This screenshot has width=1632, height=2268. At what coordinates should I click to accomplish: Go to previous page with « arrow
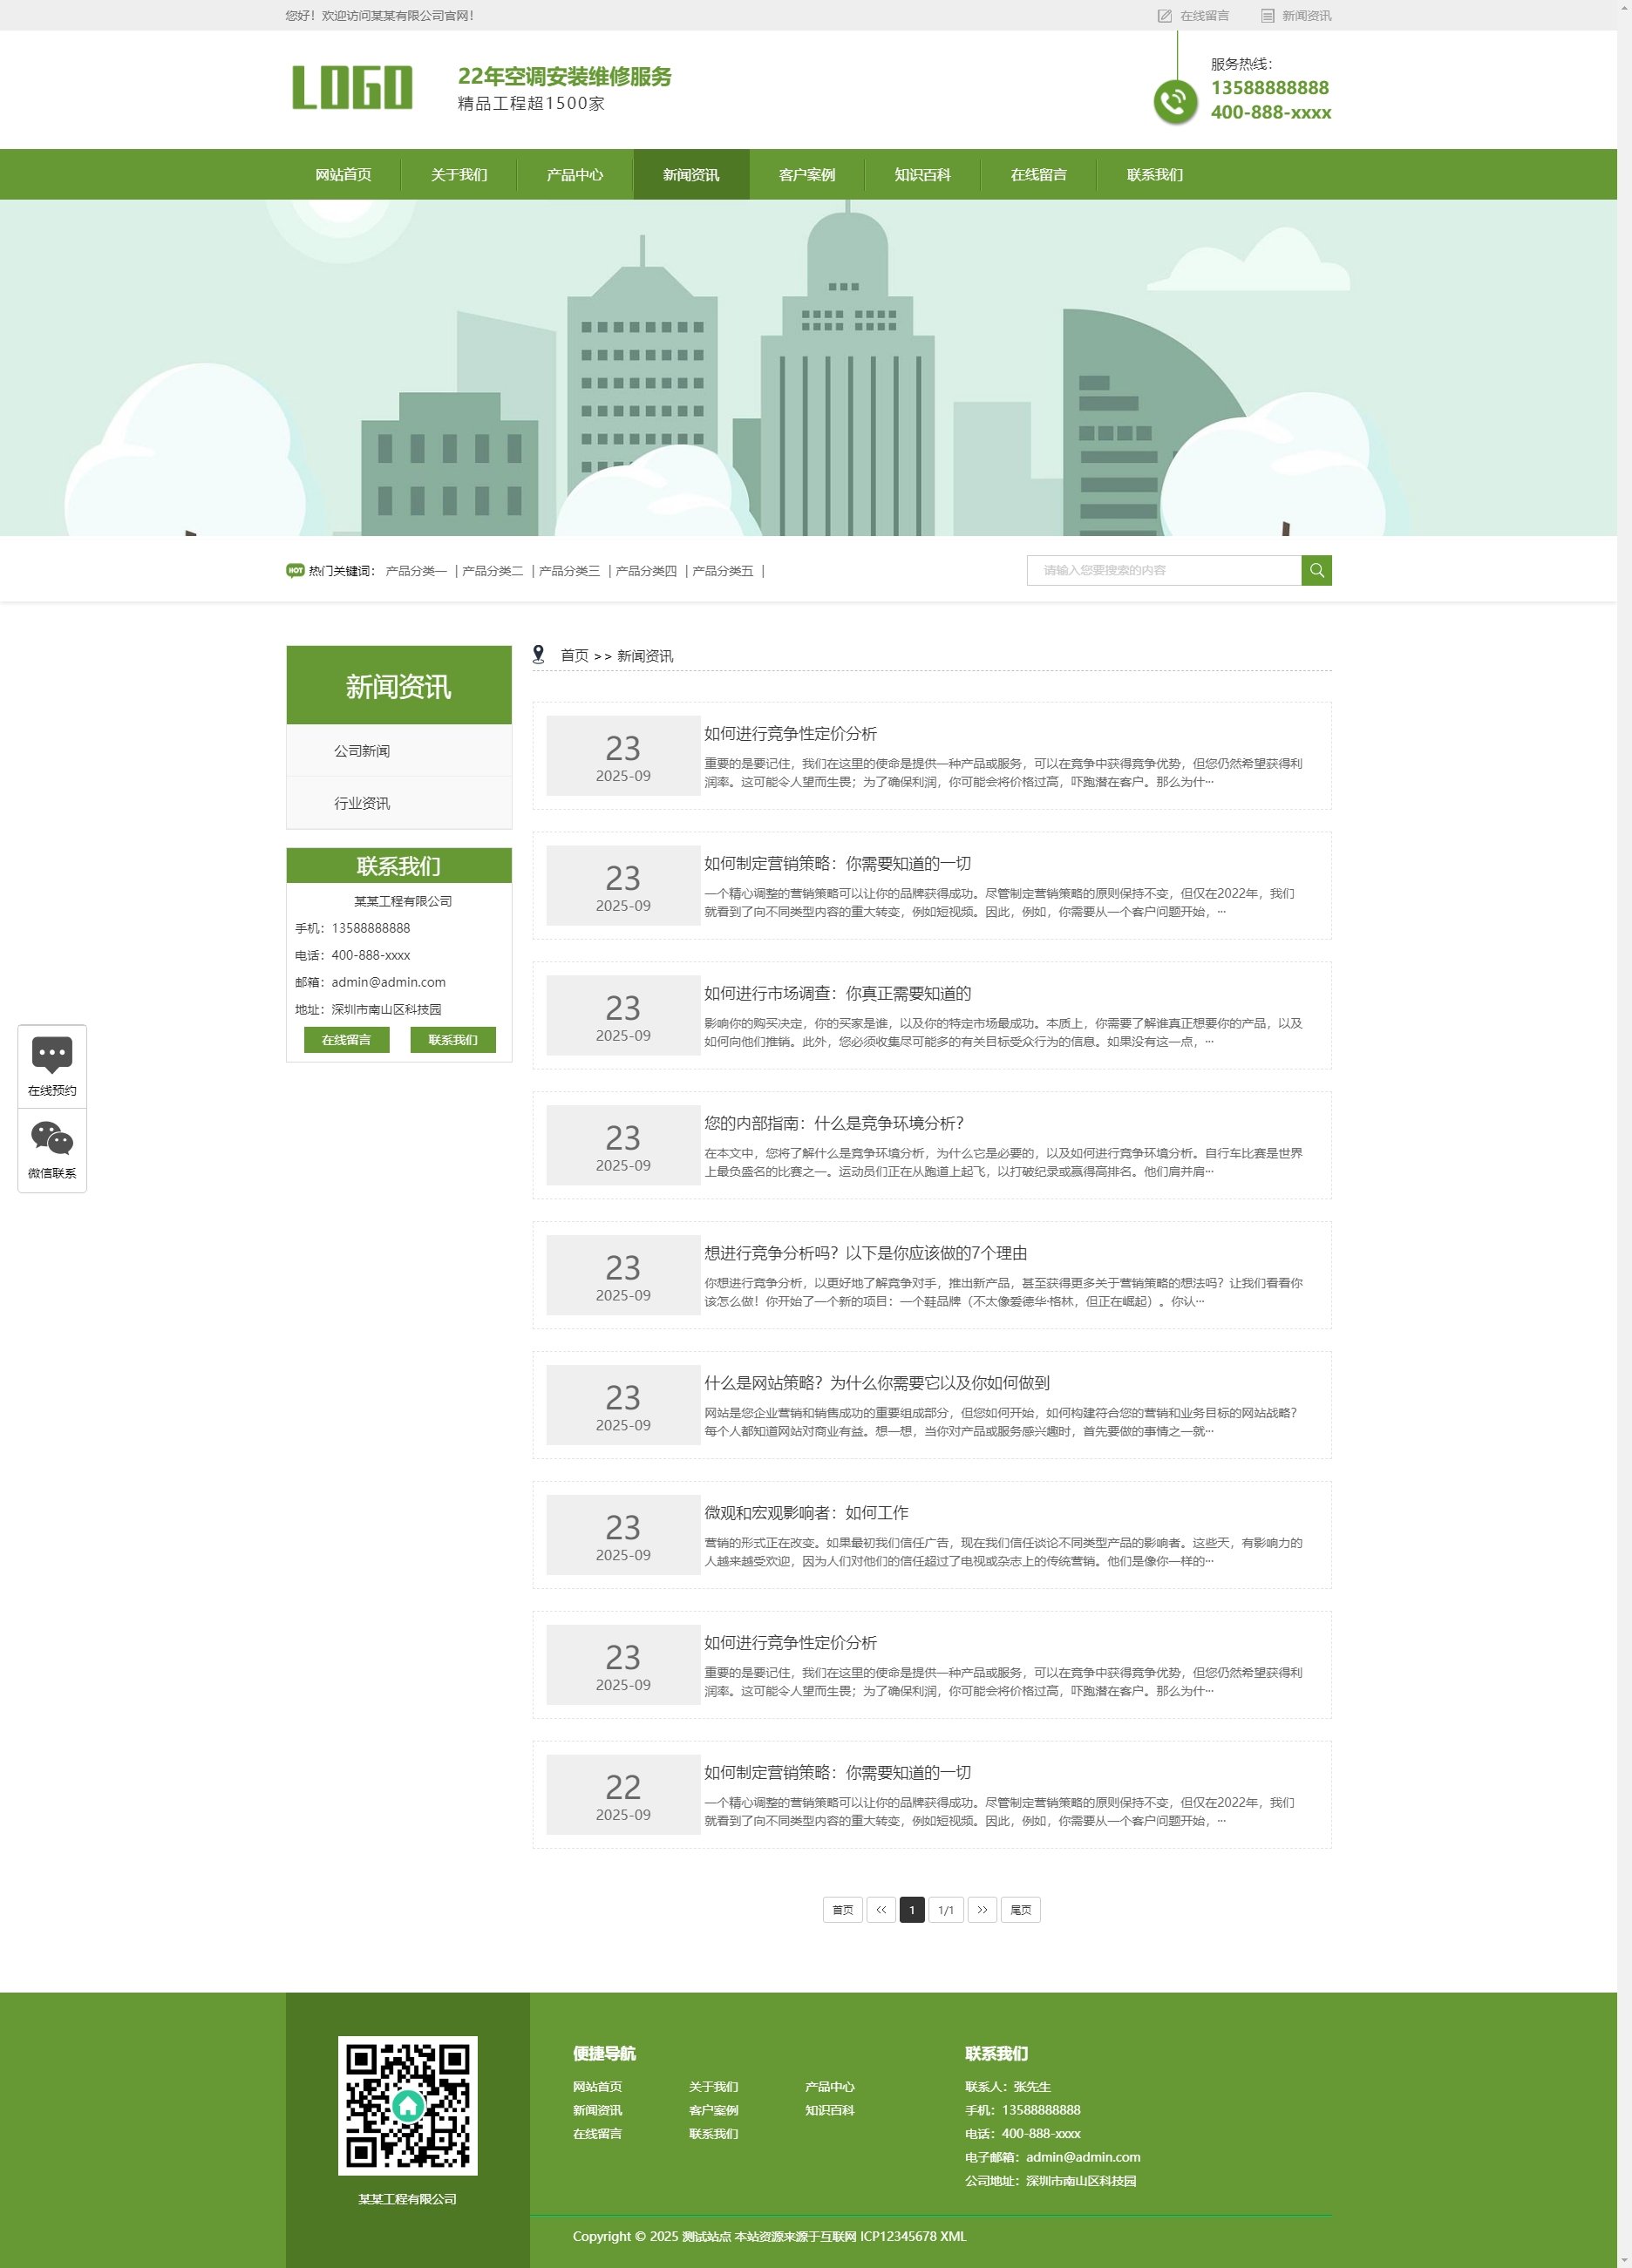click(880, 1909)
